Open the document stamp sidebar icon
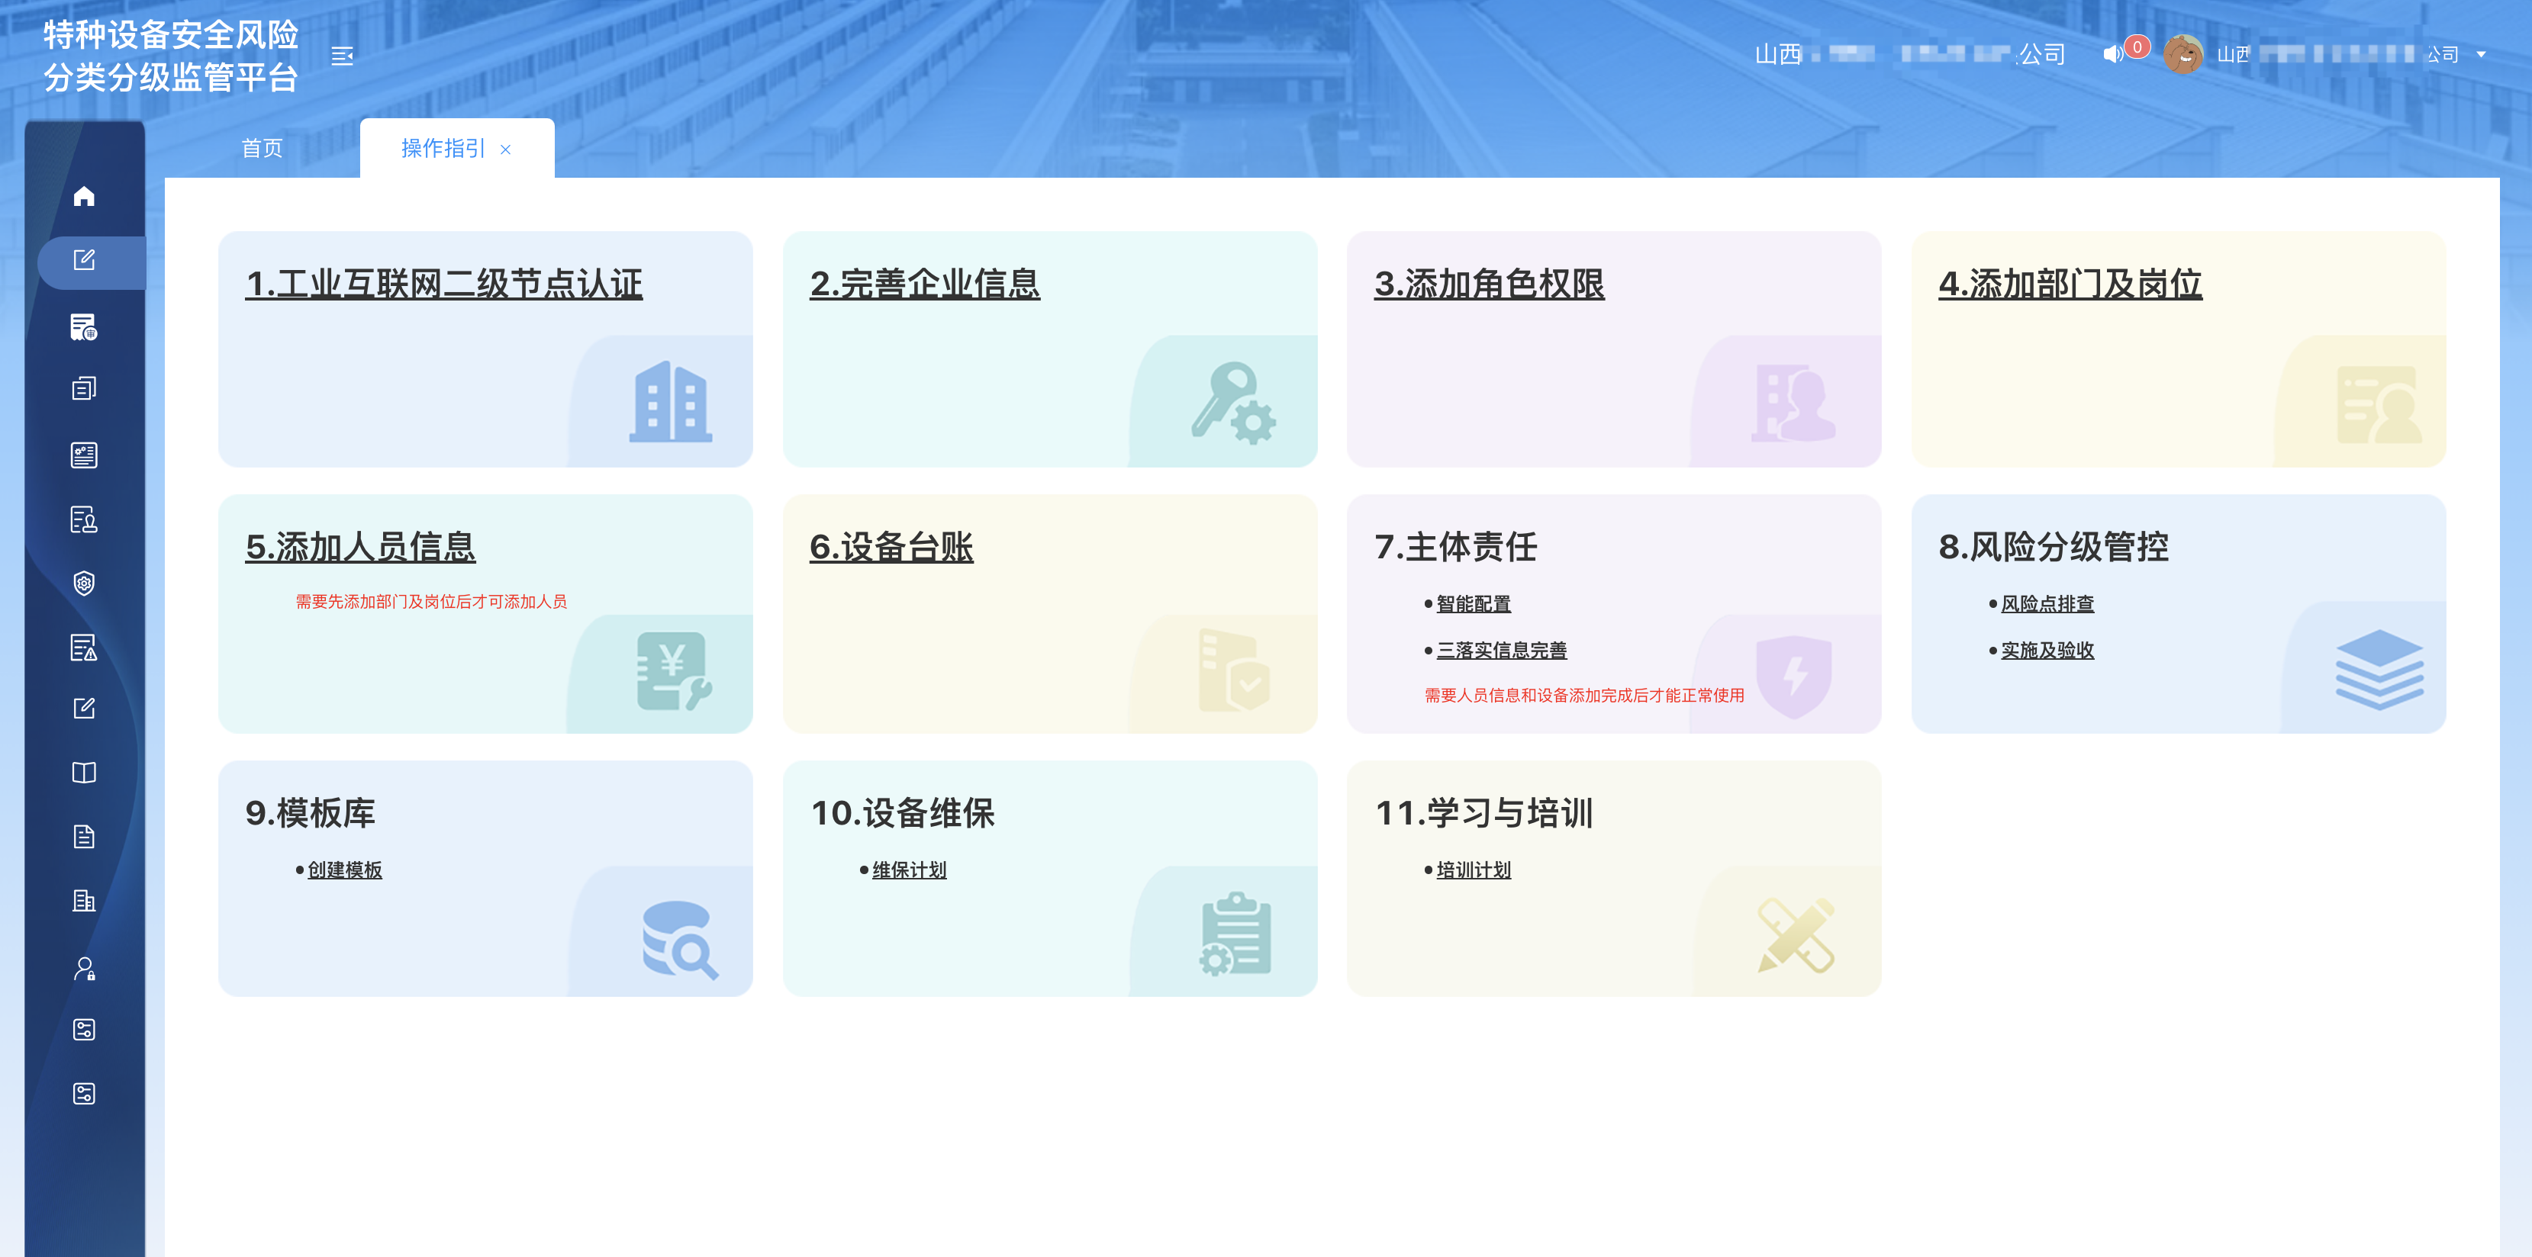Image resolution: width=2532 pixels, height=1257 pixels. tap(85, 519)
